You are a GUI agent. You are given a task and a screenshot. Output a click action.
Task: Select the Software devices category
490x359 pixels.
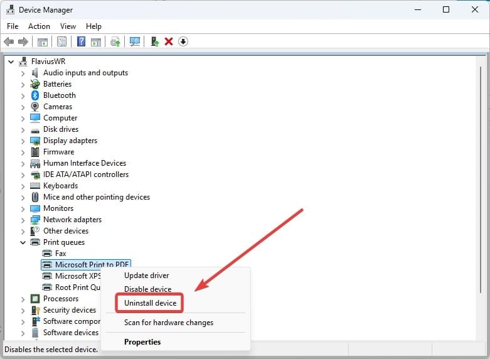coord(71,333)
